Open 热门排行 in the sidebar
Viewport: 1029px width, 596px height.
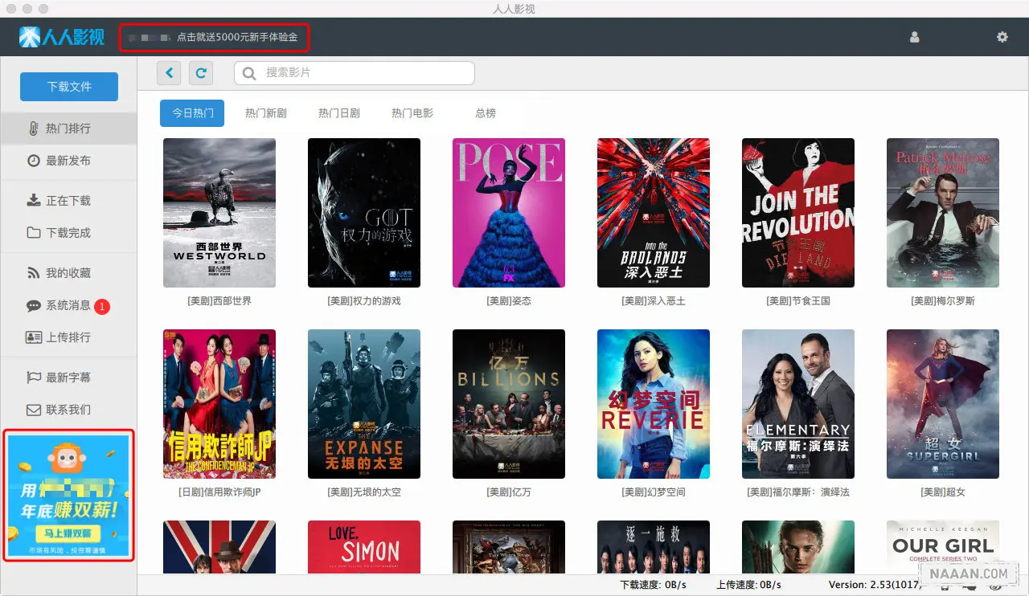click(x=68, y=129)
